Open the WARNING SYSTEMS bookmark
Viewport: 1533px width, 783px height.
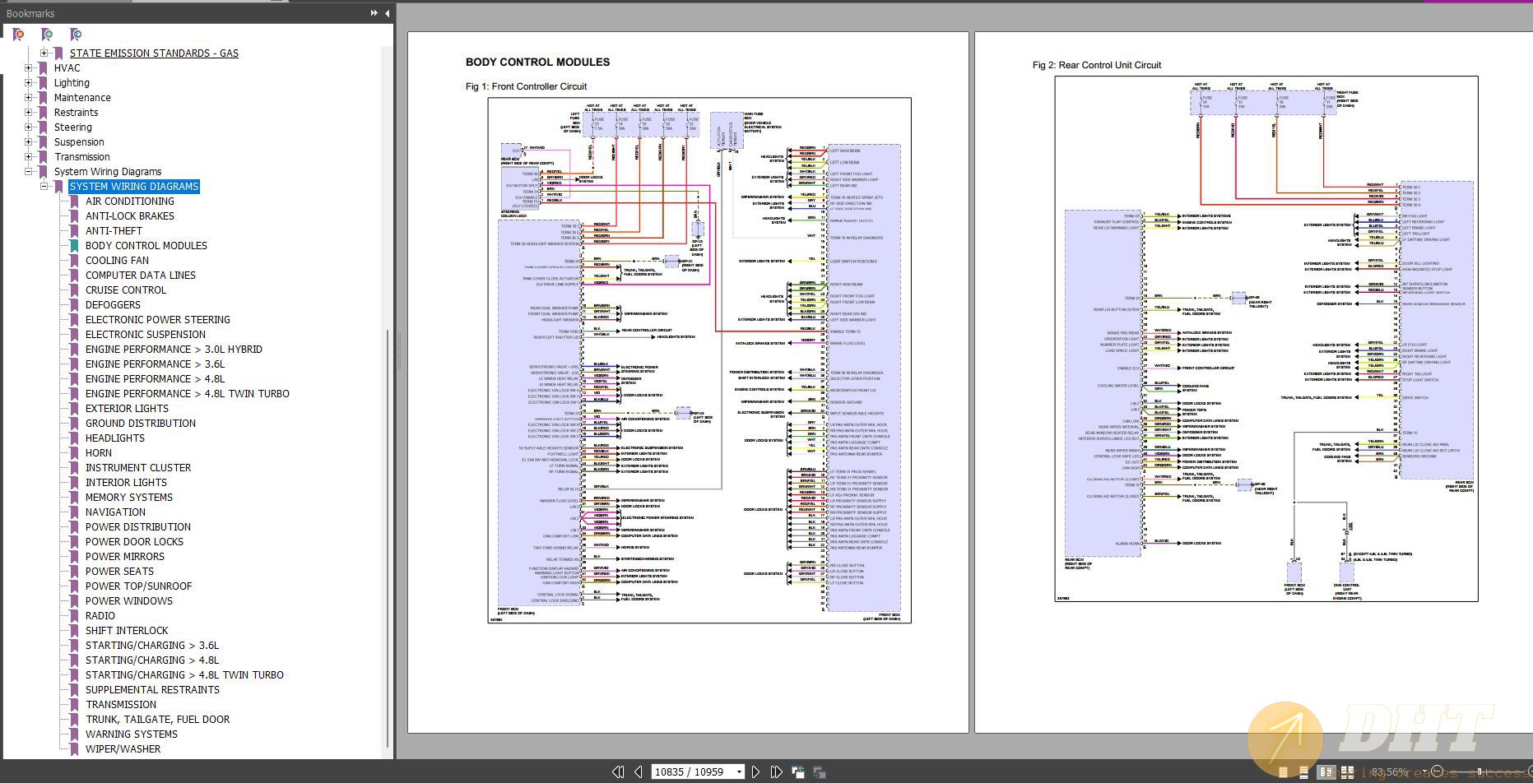click(x=132, y=734)
